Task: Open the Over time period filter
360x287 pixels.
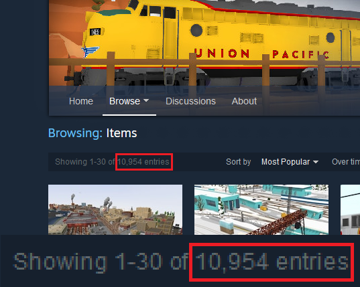Action: point(345,162)
